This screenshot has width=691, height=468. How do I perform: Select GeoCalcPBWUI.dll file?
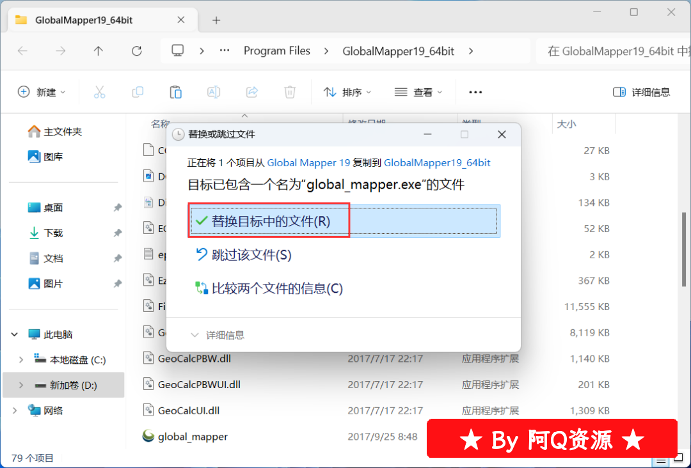[199, 384]
